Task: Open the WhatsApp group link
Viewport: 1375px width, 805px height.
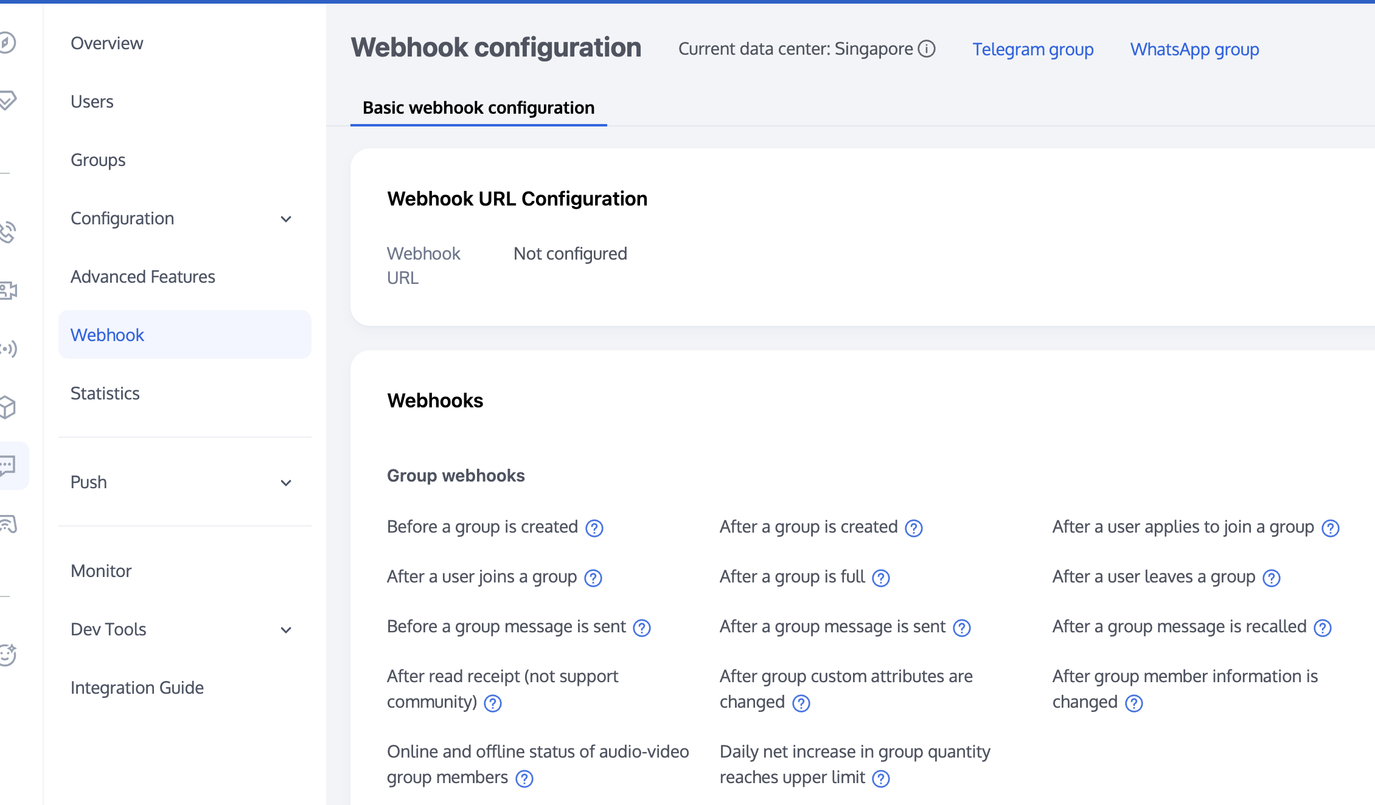Action: pos(1194,49)
